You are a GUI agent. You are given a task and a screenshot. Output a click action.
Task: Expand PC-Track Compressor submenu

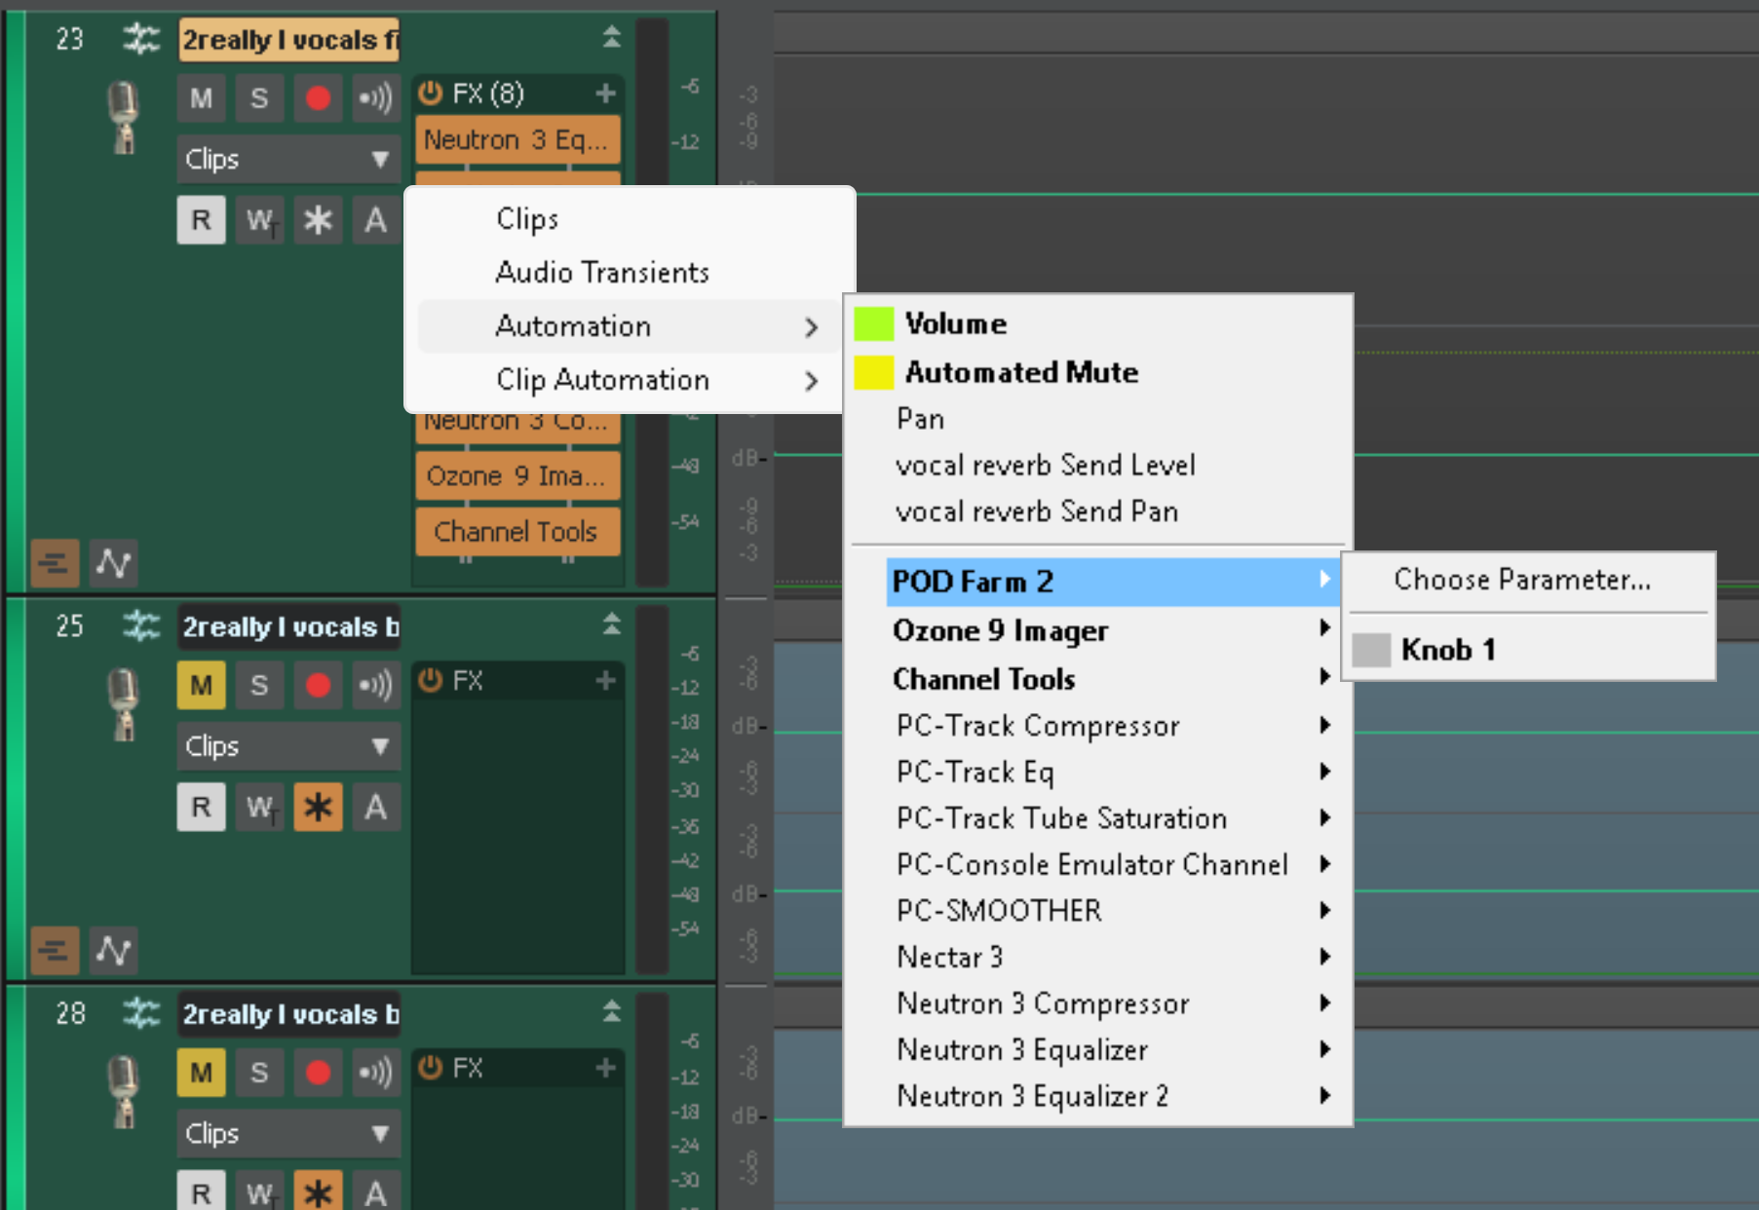(1113, 727)
